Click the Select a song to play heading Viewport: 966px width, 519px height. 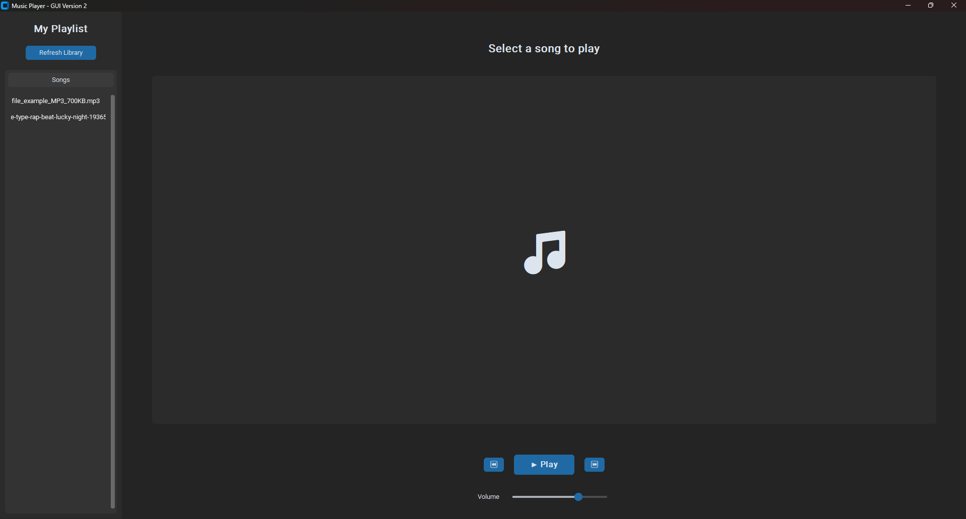click(544, 48)
